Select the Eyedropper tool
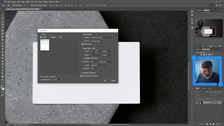224x126 pixels. click(2, 27)
